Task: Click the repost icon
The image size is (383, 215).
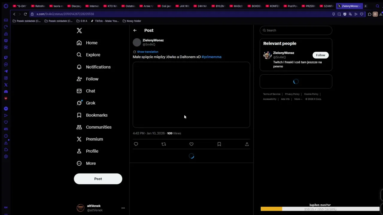Action: click(x=164, y=144)
